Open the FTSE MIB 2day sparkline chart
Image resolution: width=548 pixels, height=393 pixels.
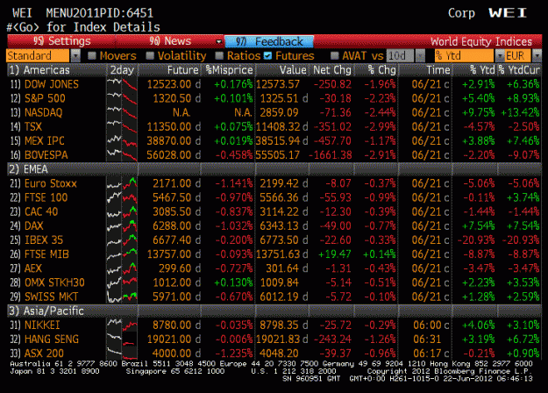(122, 254)
